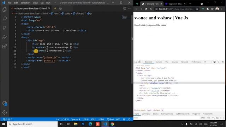Select language mode HTML in status bar
This screenshot has width=226, height=127.
coord(101,119)
